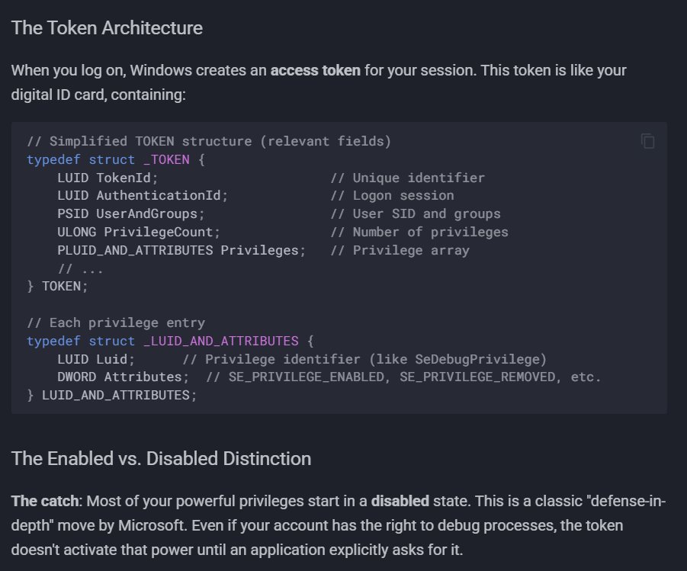This screenshot has width=687, height=571.
Task: Click the bold words "access token"
Action: click(316, 70)
